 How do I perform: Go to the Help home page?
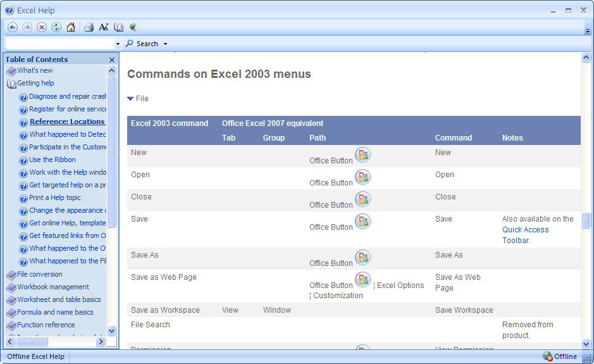(x=70, y=27)
